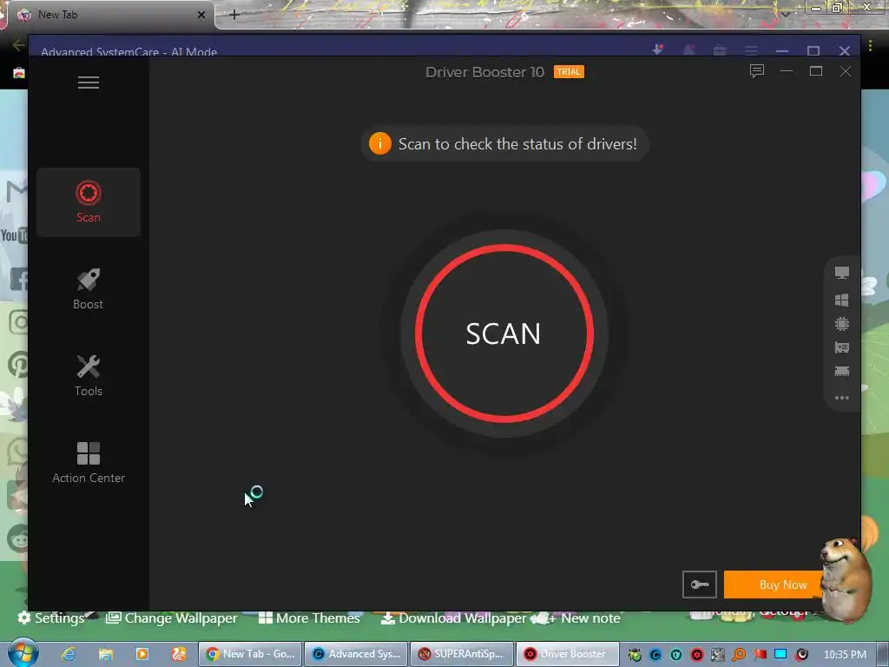Open Windows Explorer folder in taskbar
Screen dimensions: 889x667
point(105,654)
